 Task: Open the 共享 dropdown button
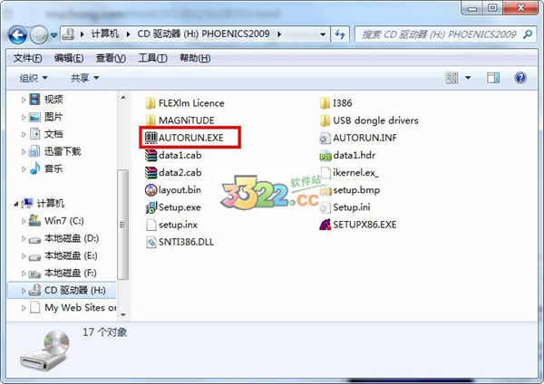tap(85, 78)
